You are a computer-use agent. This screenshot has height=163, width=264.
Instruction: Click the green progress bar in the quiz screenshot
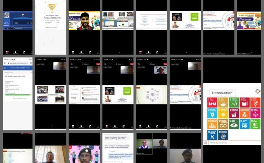17,95
